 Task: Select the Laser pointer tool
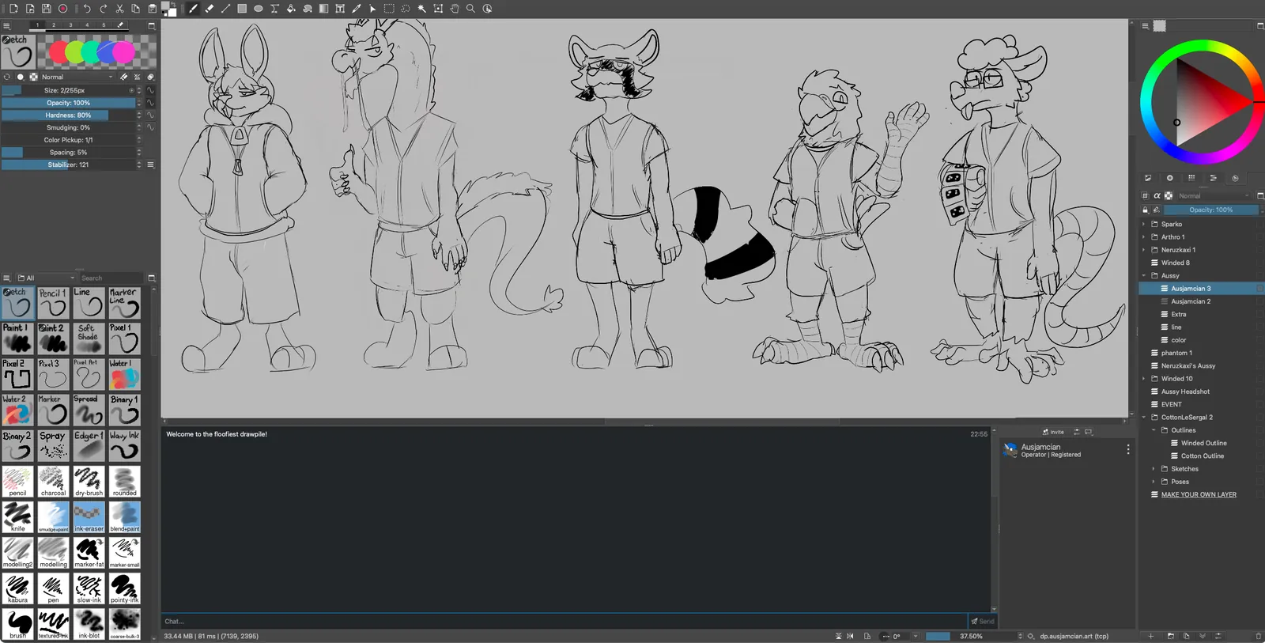[372, 9]
